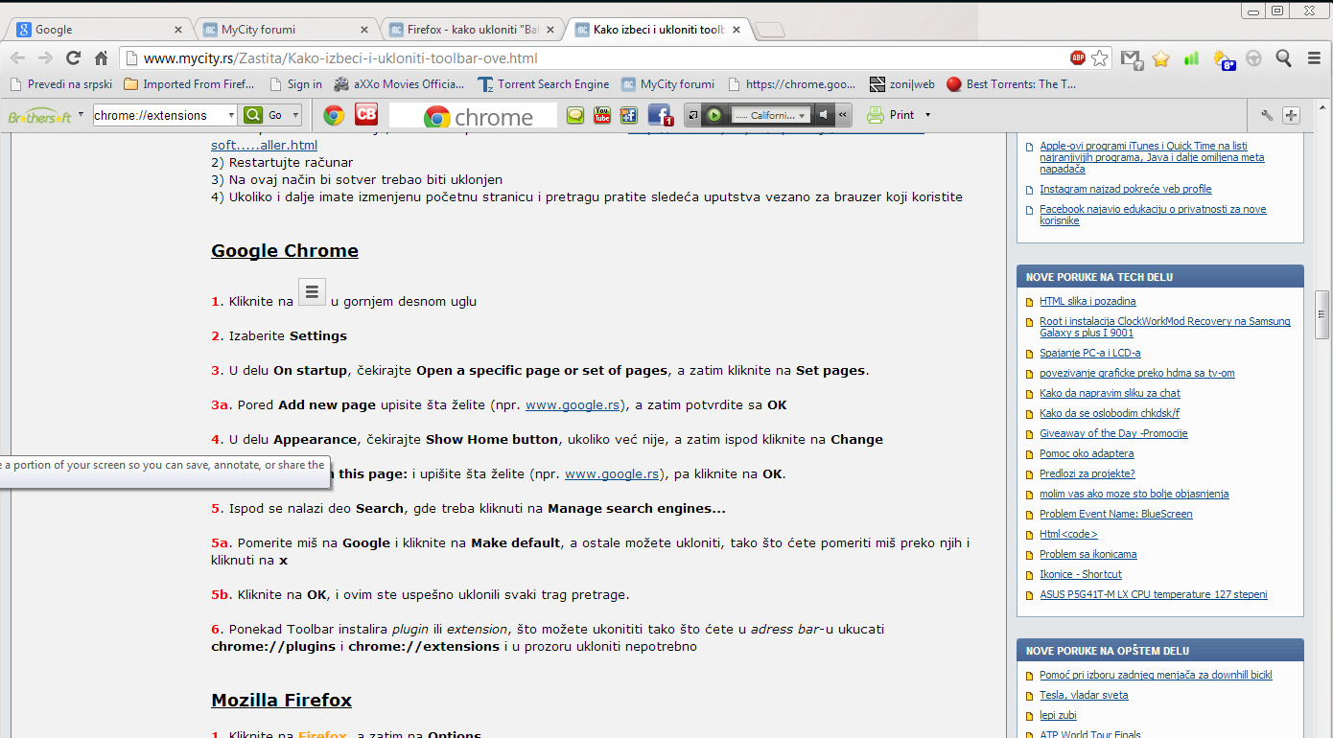This screenshot has width=1333, height=738.
Task: Open the zoni|web bookmark
Action: (902, 84)
